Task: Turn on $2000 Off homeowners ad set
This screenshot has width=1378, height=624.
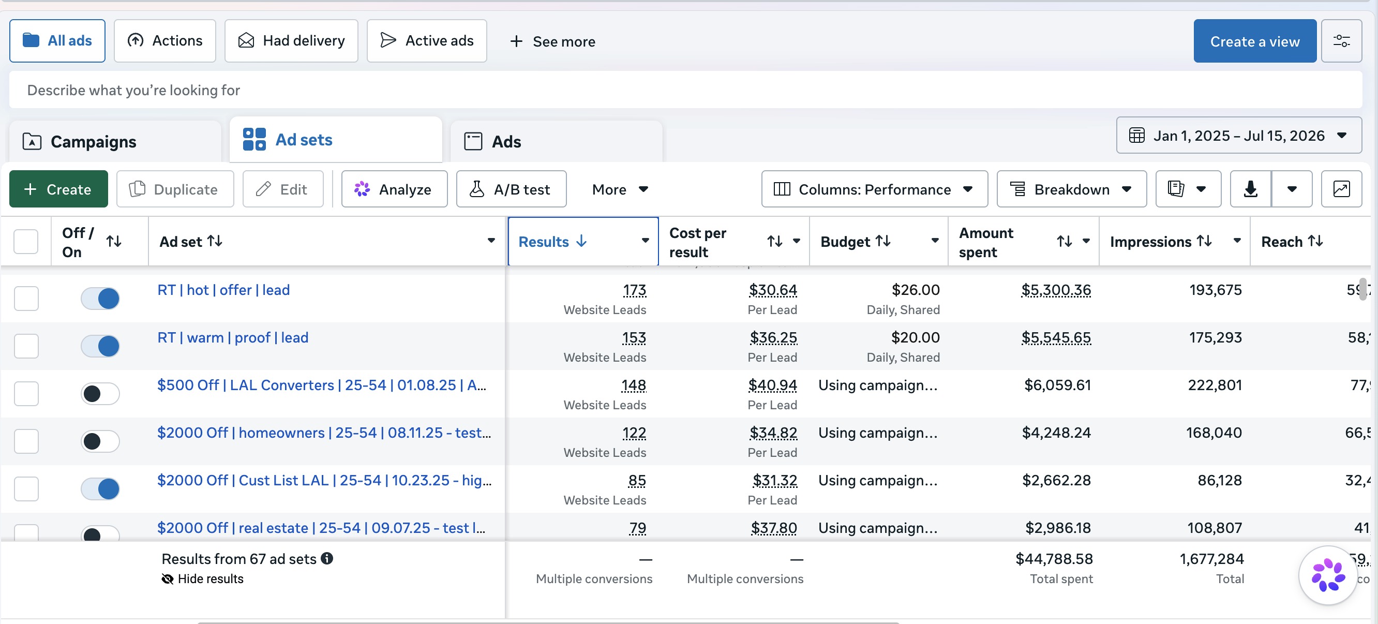Action: 100,441
